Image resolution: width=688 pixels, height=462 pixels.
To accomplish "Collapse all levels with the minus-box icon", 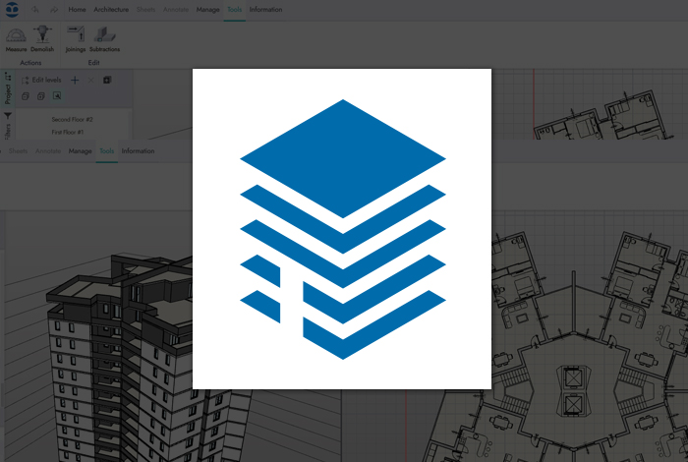I will [26, 96].
